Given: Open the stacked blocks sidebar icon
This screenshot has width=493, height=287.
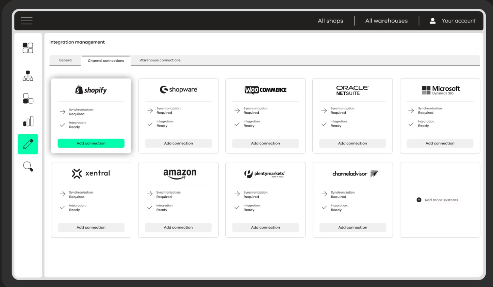Looking at the screenshot, I should (x=28, y=99).
